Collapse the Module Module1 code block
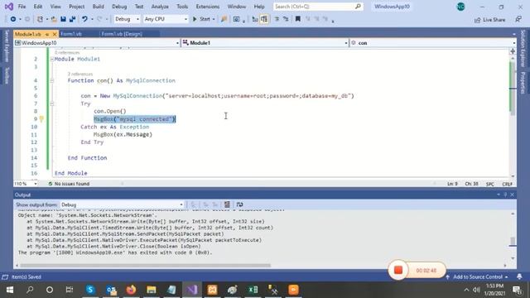 52,59
